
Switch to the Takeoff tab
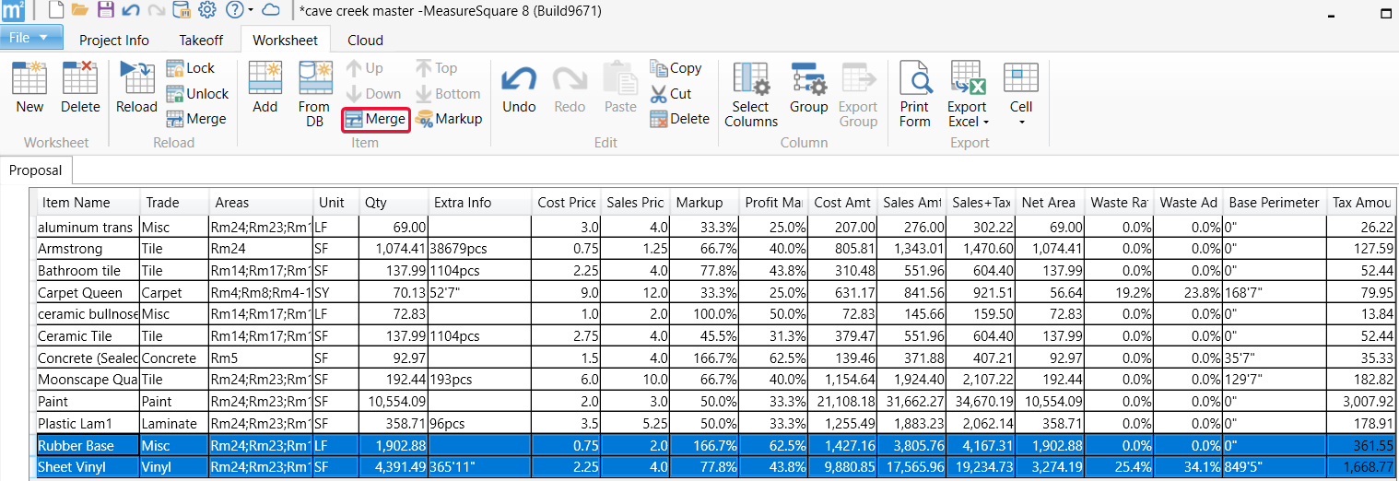201,41
